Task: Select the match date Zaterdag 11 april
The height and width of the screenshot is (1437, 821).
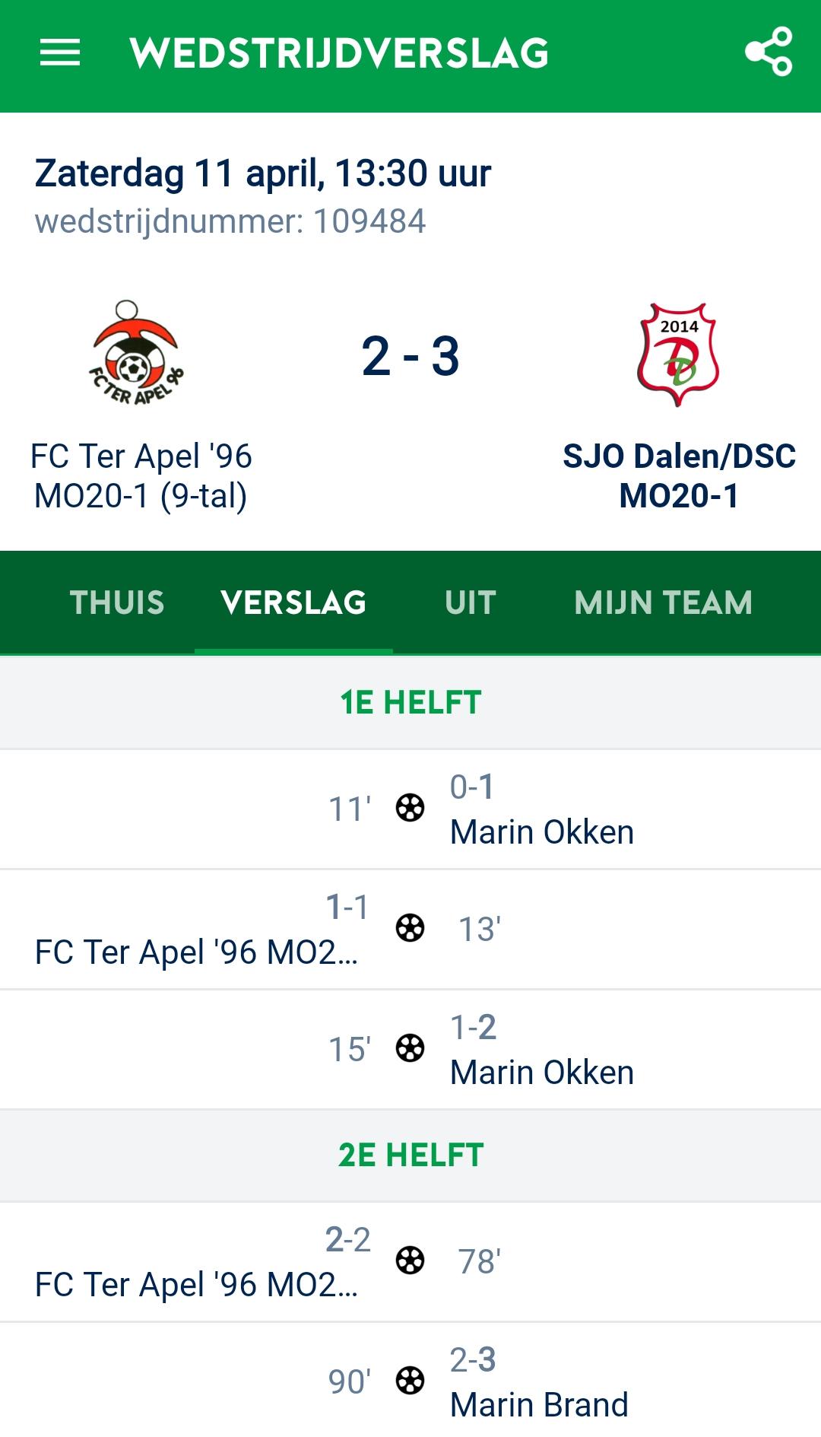Action: pyautogui.click(x=262, y=172)
